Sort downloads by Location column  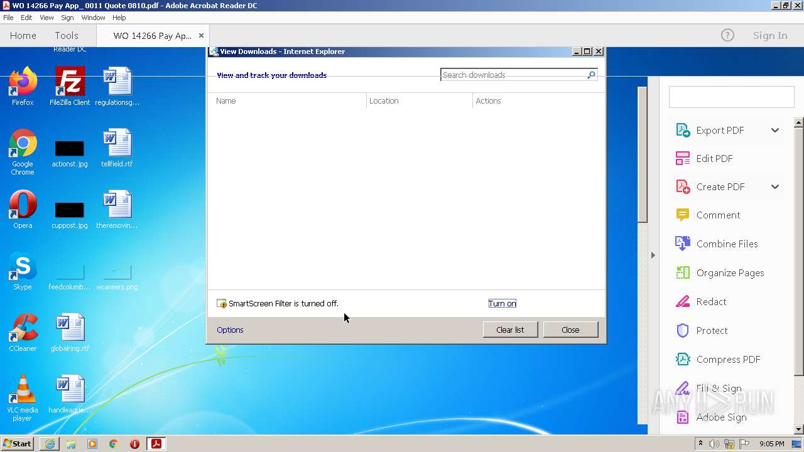pyautogui.click(x=420, y=100)
